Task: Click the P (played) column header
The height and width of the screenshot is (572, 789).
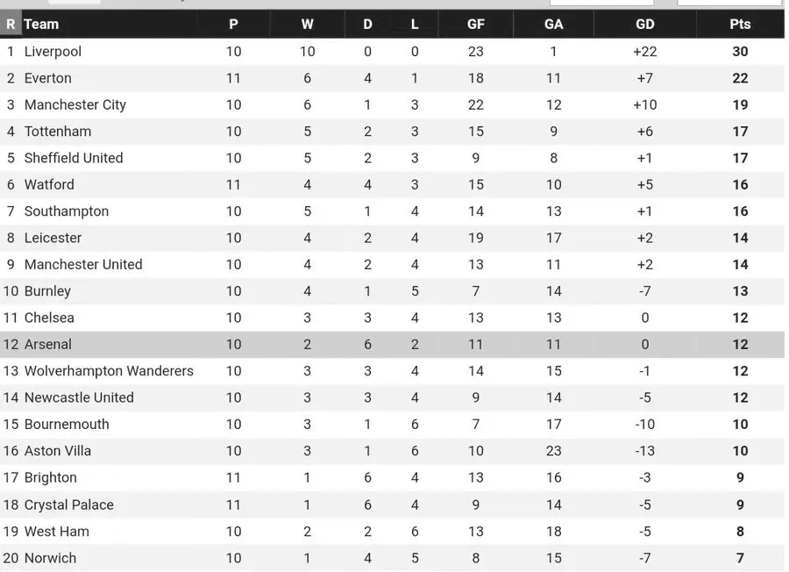Action: click(x=233, y=25)
